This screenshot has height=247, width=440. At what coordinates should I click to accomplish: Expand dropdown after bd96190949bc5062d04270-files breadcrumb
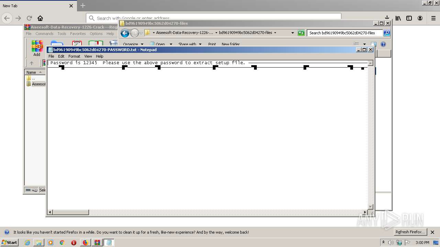(x=275, y=33)
